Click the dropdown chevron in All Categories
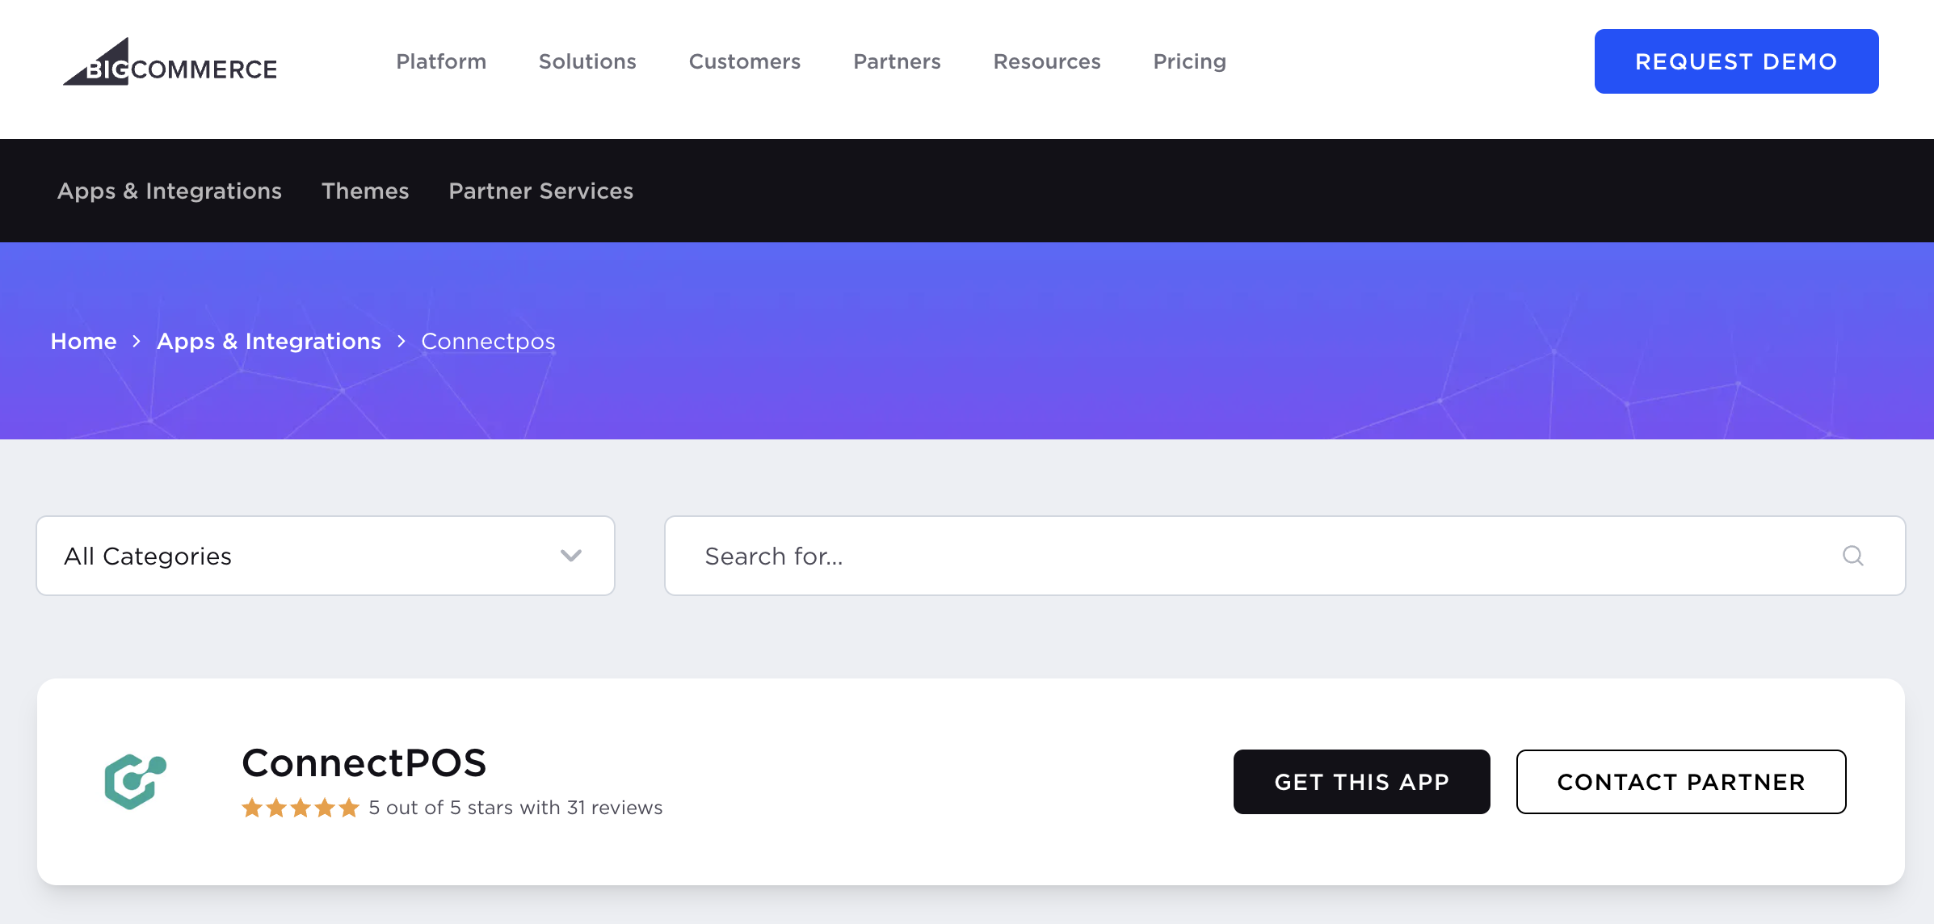1934x924 pixels. pyautogui.click(x=570, y=555)
